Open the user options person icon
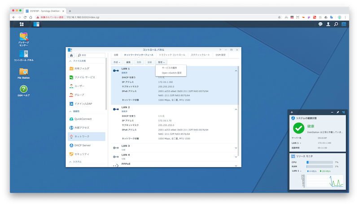This screenshot has height=206, width=359. tap(328, 24)
